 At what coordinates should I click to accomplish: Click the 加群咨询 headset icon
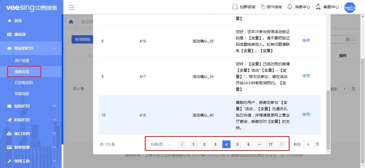(235, 7)
